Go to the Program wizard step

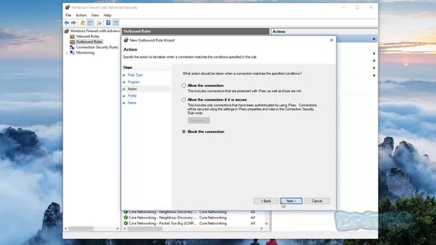tap(134, 82)
